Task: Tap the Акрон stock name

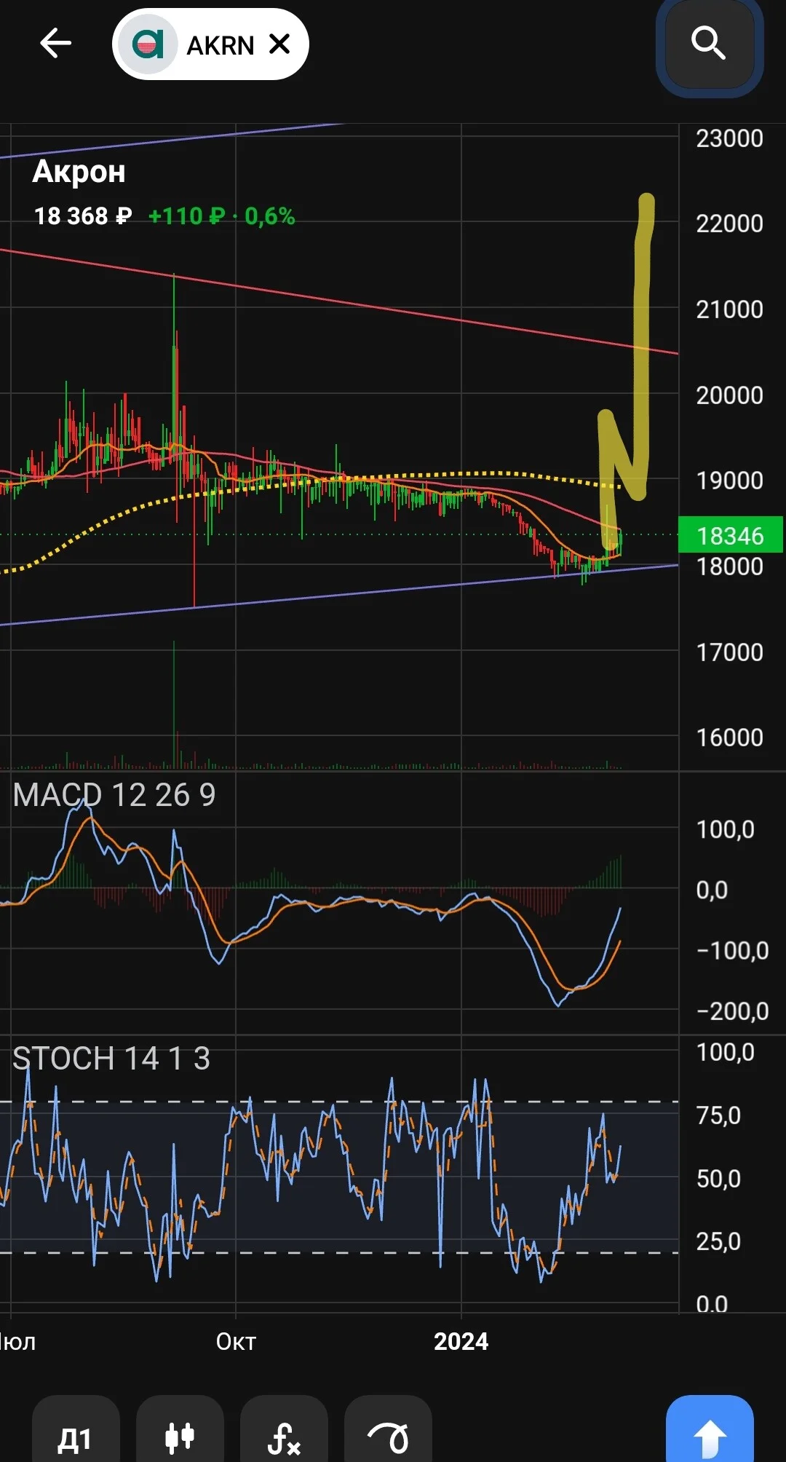Action: [79, 172]
